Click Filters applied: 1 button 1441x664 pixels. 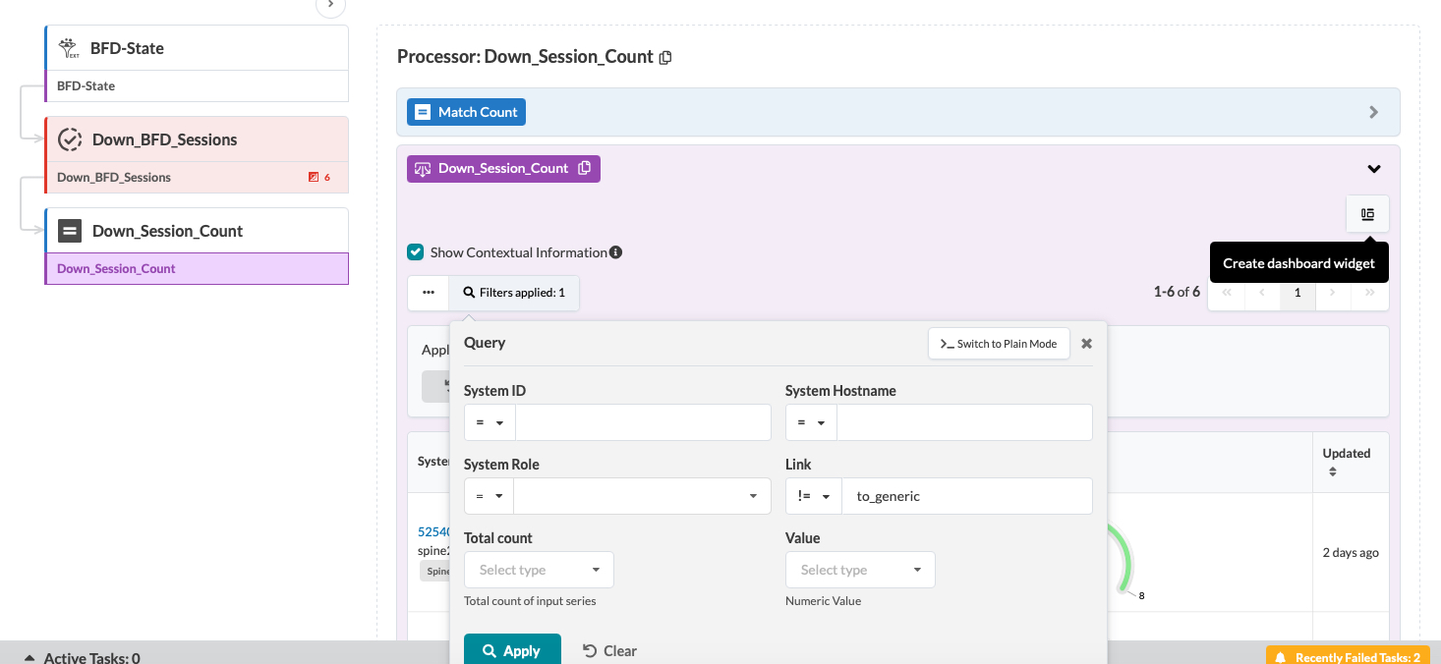(514, 293)
